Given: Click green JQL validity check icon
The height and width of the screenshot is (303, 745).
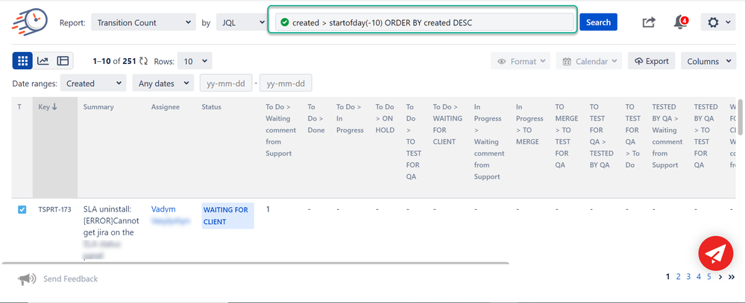Looking at the screenshot, I should (x=285, y=22).
